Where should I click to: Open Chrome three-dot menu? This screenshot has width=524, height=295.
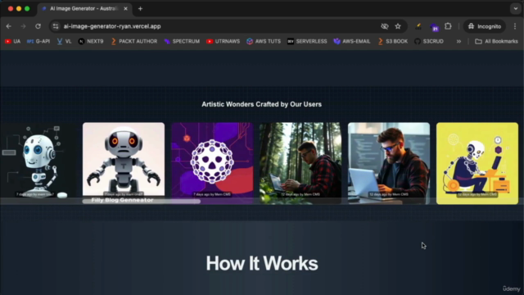point(515,26)
